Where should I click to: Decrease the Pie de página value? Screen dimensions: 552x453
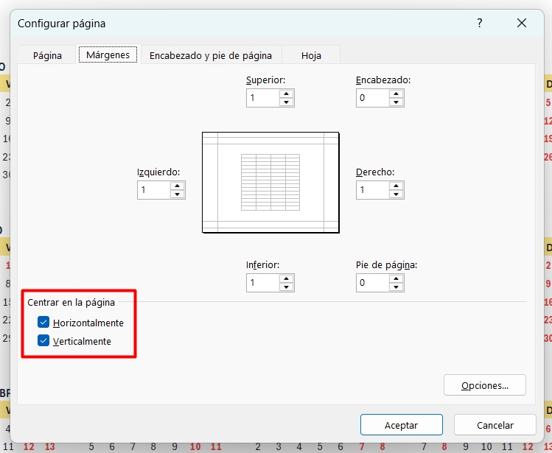coord(396,287)
